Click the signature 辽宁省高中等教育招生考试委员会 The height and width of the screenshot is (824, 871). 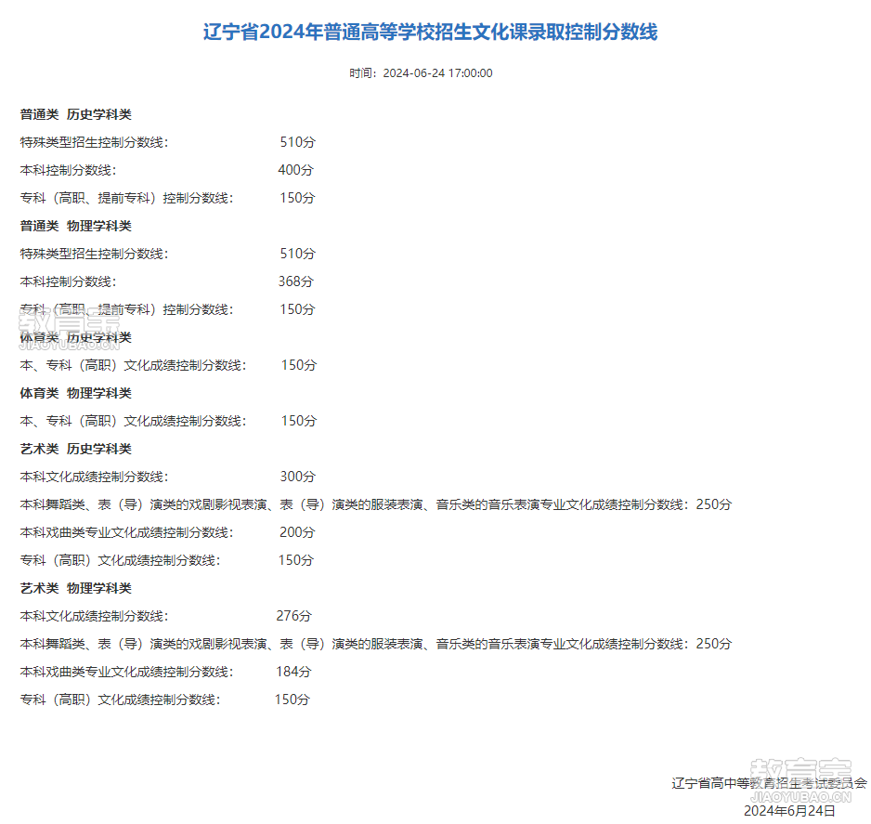click(x=769, y=783)
